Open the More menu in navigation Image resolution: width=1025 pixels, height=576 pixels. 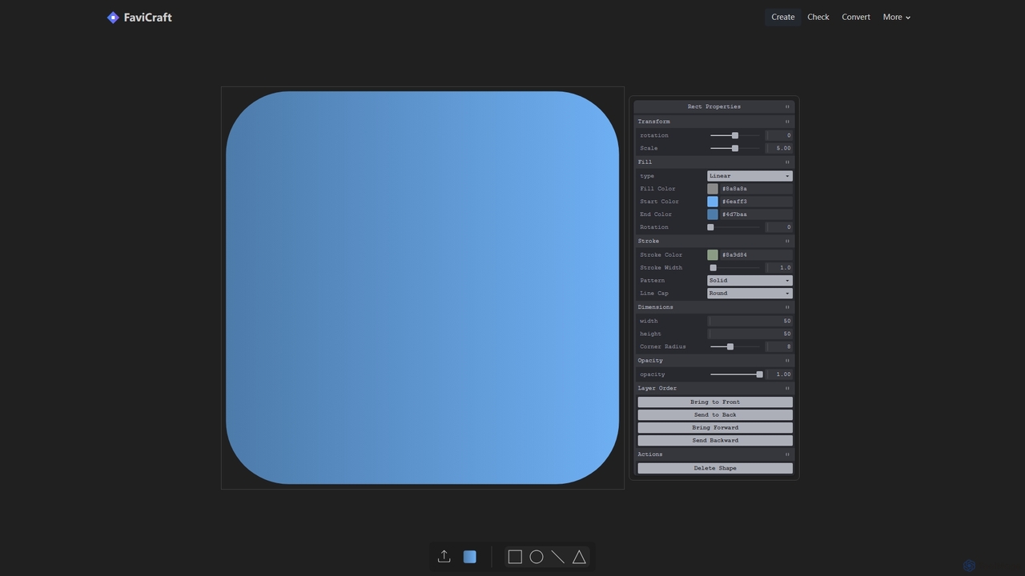[896, 17]
